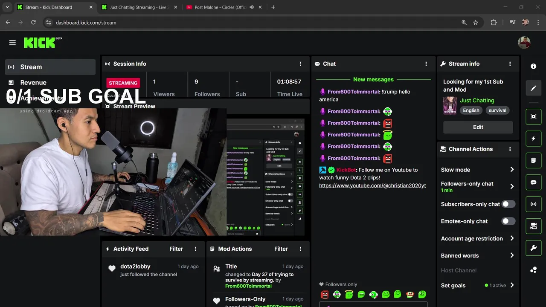Click the chat message input field
Image resolution: width=546 pixels, height=307 pixels.
coord(373,304)
